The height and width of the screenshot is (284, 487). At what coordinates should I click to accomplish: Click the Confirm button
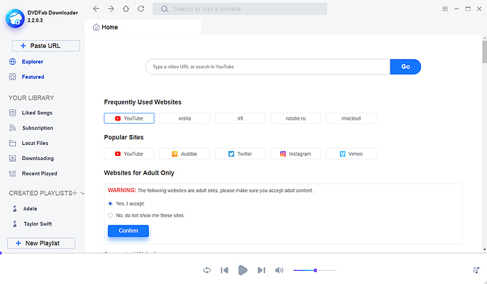tap(128, 230)
